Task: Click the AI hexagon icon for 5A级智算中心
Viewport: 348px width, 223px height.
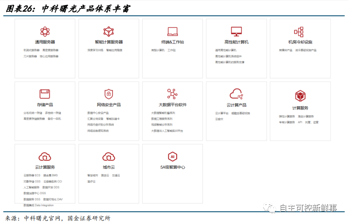Action: point(173,156)
